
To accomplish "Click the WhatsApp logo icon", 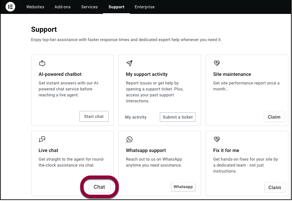I will pyautogui.click(x=129, y=139).
